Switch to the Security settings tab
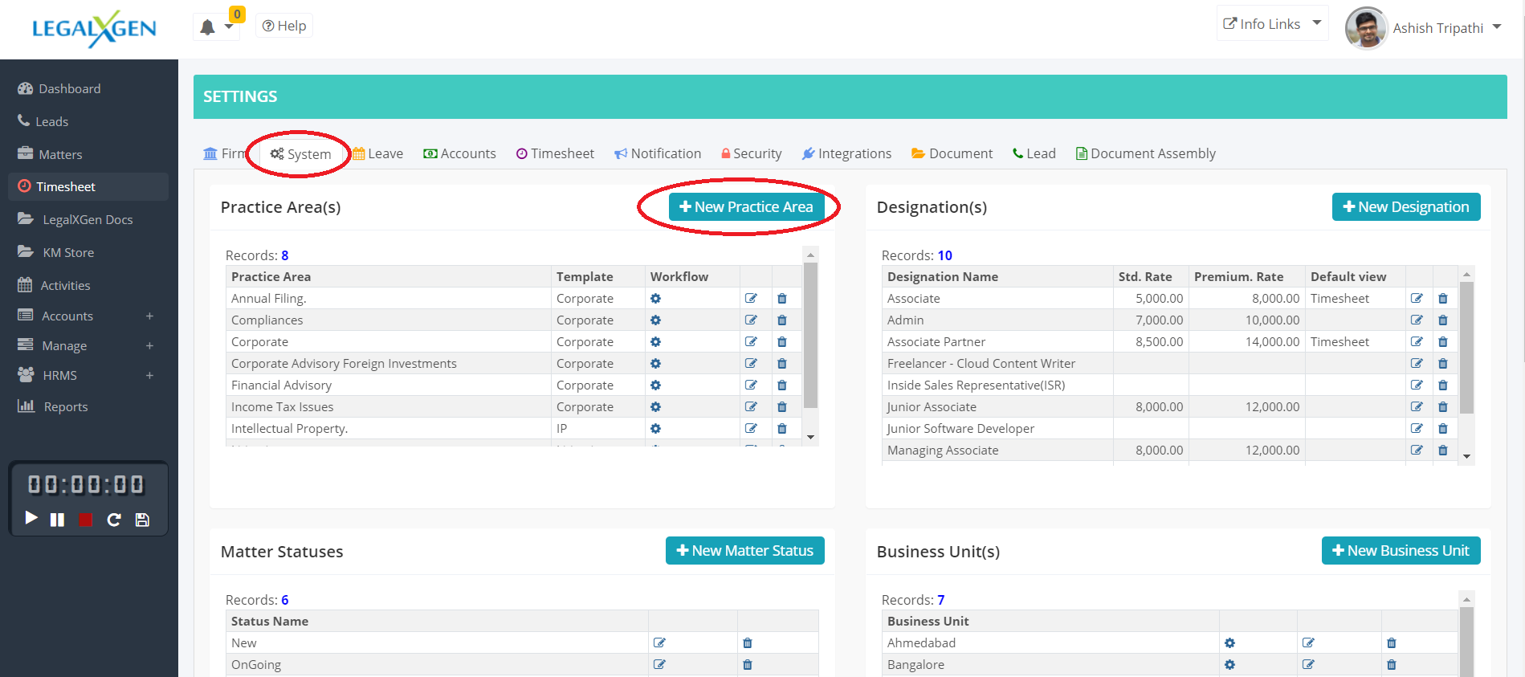 pyautogui.click(x=751, y=153)
